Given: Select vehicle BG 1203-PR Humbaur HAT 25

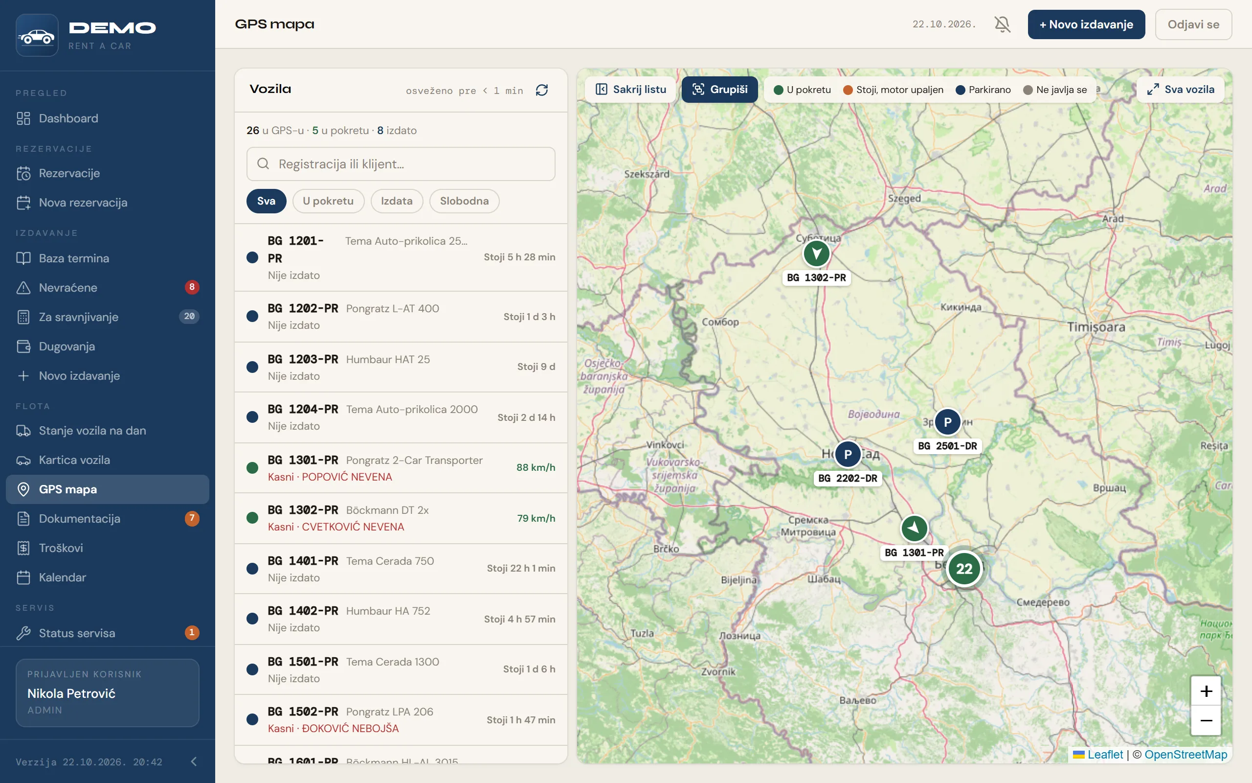Looking at the screenshot, I should pyautogui.click(x=401, y=367).
